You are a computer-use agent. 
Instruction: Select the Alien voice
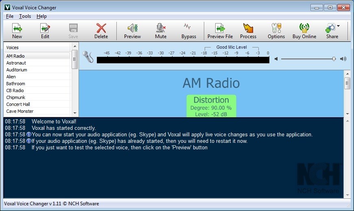click(x=37, y=77)
